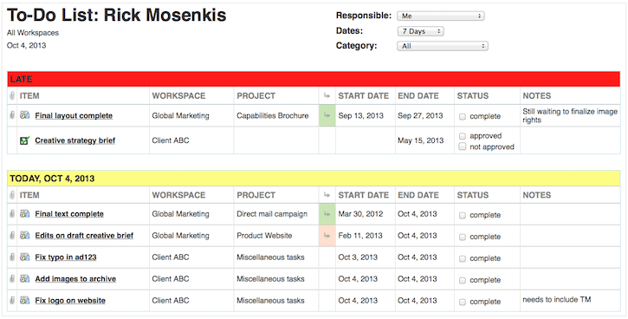The width and height of the screenshot is (628, 319).
Task: Open the Edits on draft creative brief link
Action: click(x=84, y=236)
